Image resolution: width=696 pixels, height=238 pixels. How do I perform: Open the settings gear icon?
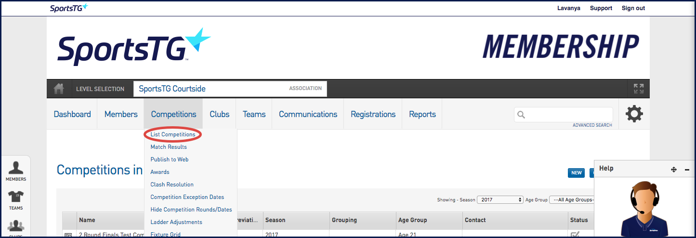pyautogui.click(x=634, y=114)
